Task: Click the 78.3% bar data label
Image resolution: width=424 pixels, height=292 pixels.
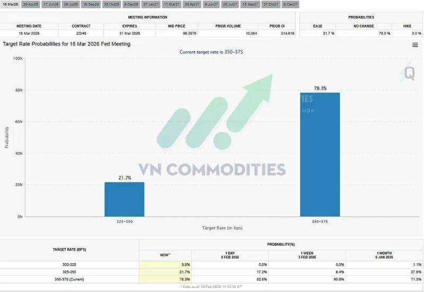Action: (320, 88)
